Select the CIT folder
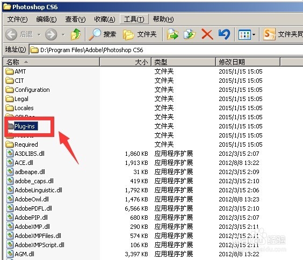303x260 pixels. tap(15, 81)
